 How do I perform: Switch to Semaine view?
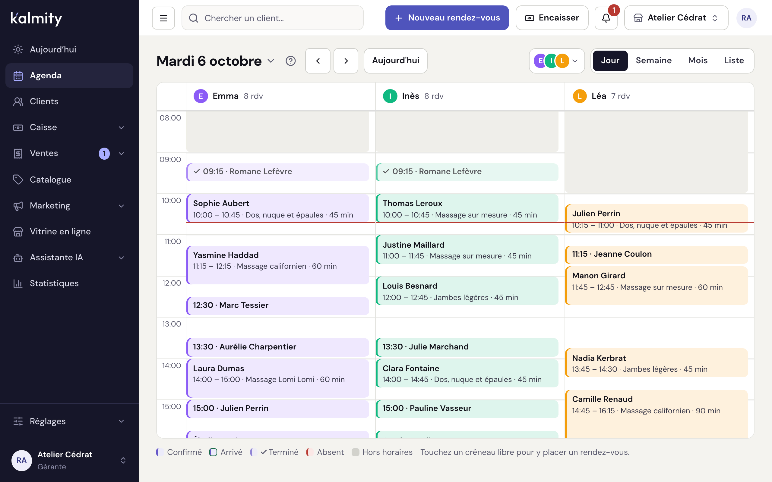tap(653, 61)
